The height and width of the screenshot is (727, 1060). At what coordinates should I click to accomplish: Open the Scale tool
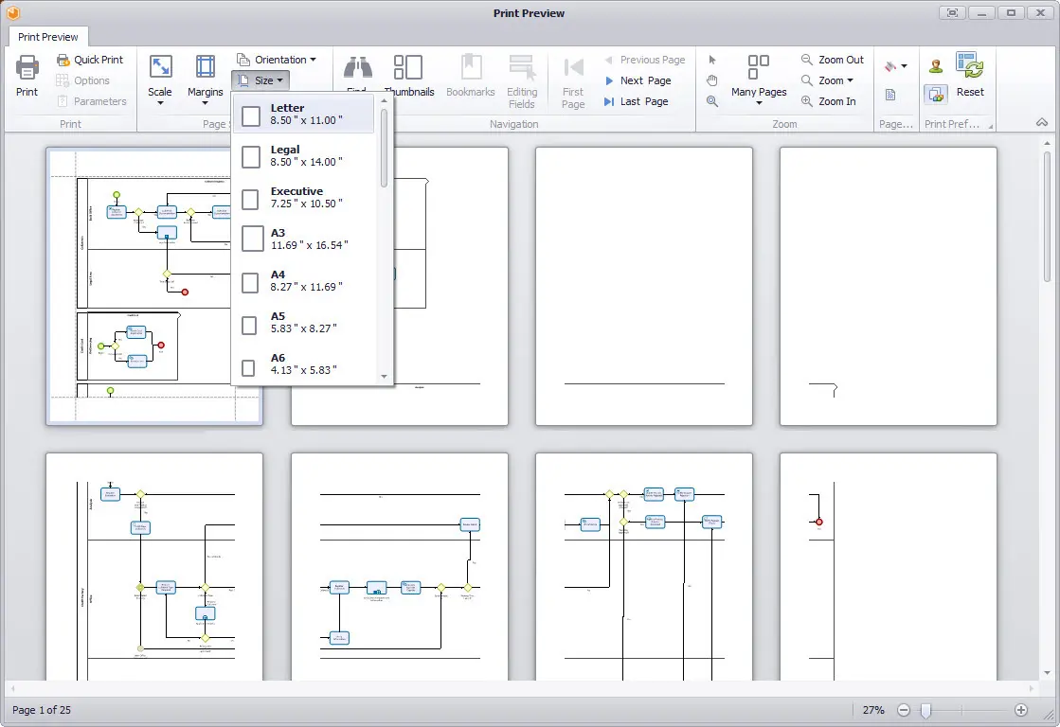coord(160,79)
